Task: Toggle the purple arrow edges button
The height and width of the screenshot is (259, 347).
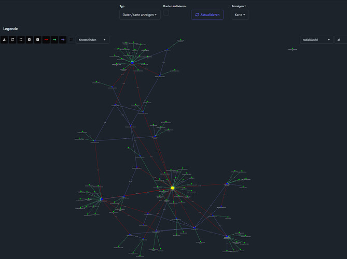Action: coord(63,40)
